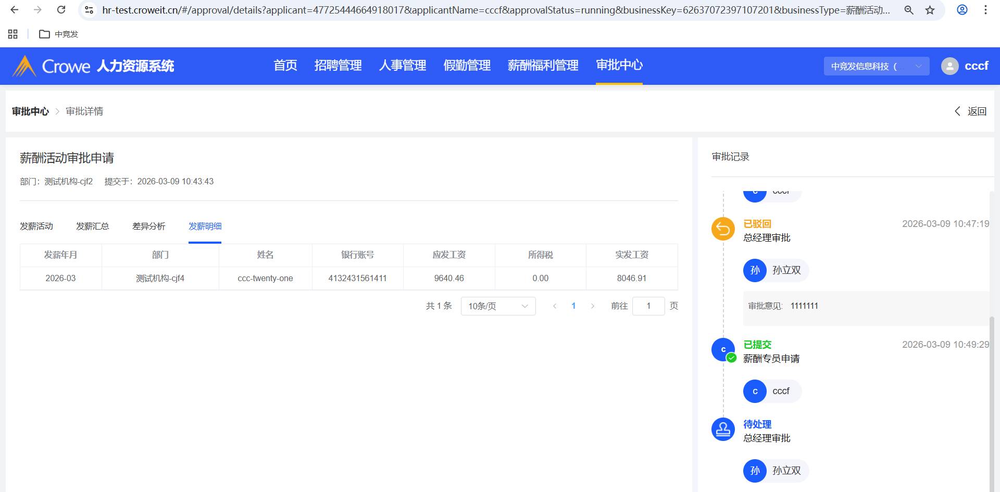Click the 返回 back button
Image resolution: width=1000 pixels, height=492 pixels.
pyautogui.click(x=970, y=111)
